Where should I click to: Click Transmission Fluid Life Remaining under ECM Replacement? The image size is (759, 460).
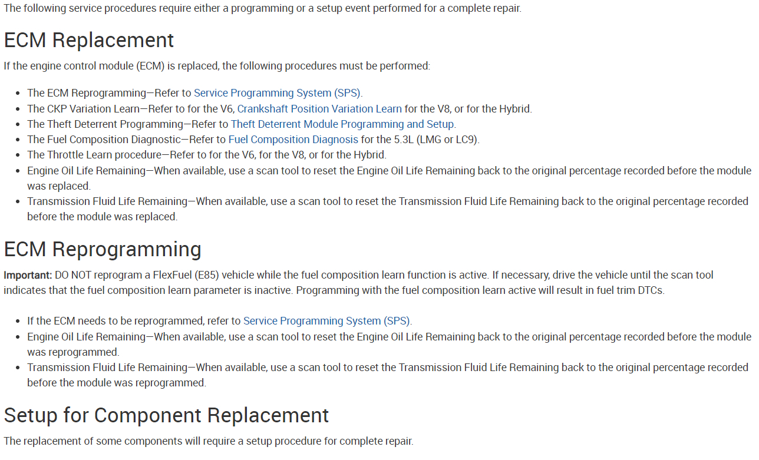(x=107, y=201)
